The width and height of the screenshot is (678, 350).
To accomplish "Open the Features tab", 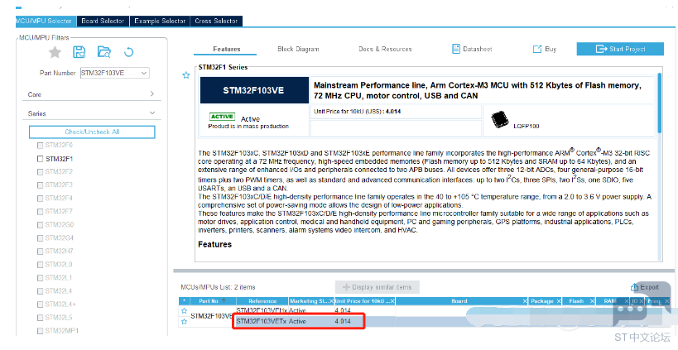I will tap(226, 50).
